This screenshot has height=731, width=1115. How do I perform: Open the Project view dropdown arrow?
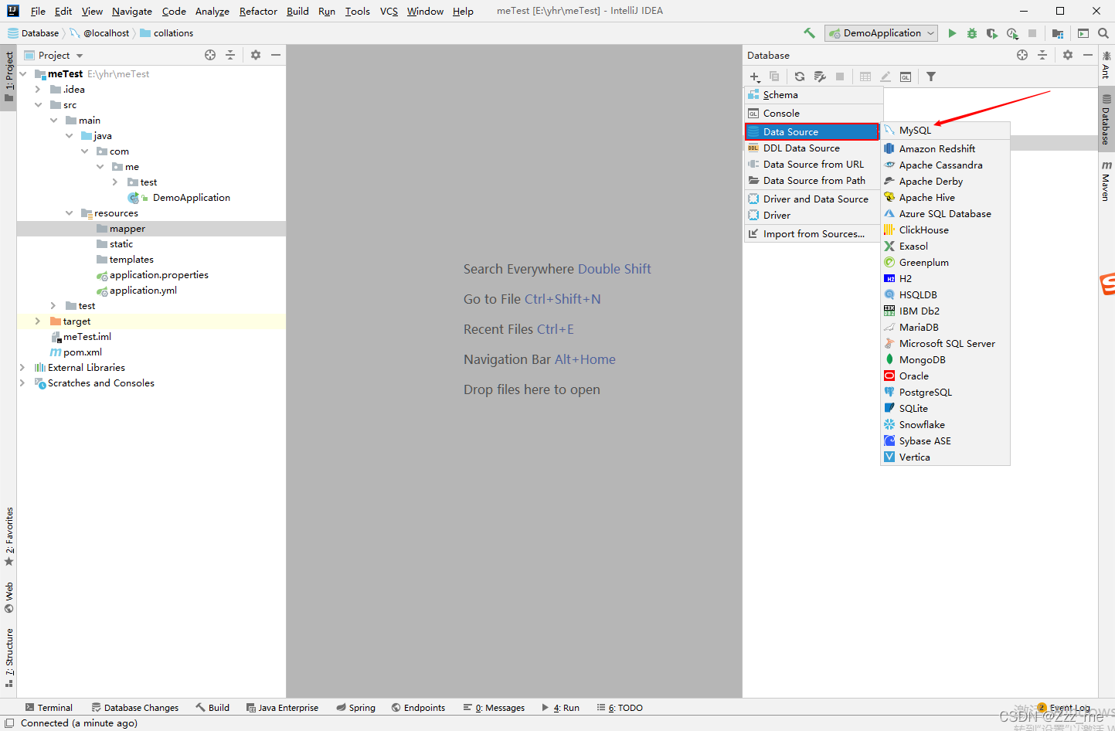tap(80, 56)
